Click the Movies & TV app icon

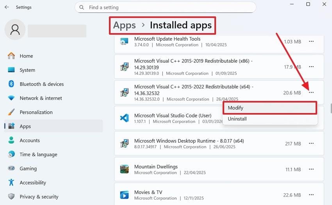124,195
